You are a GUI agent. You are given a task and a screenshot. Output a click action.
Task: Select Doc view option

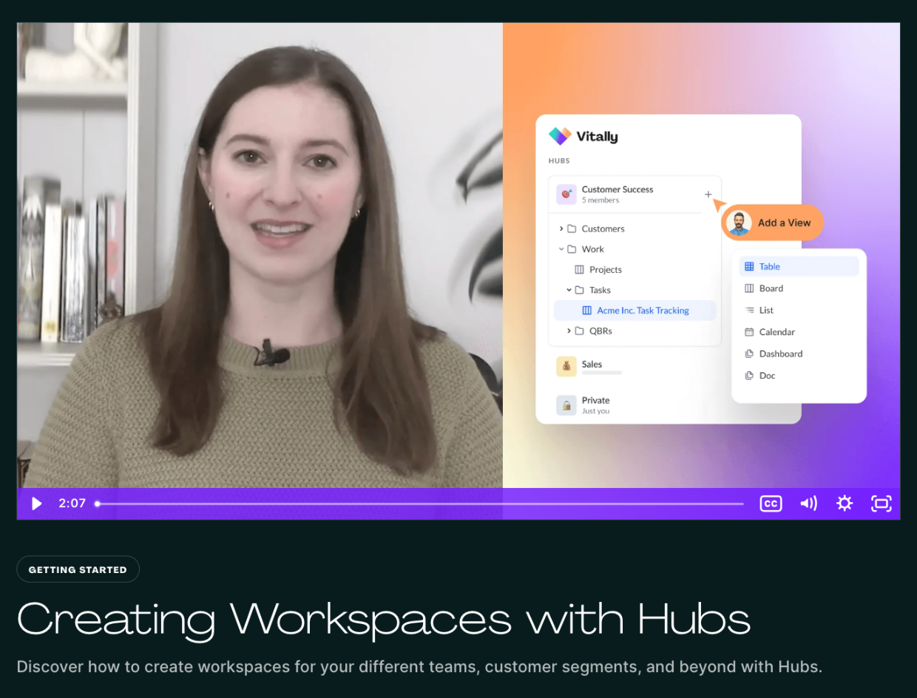coord(799,376)
